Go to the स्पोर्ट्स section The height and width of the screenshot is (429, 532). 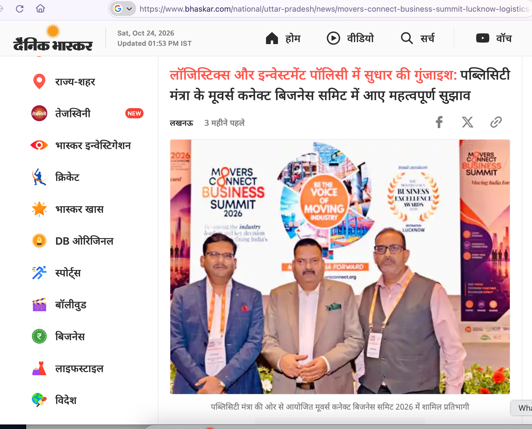click(x=68, y=273)
